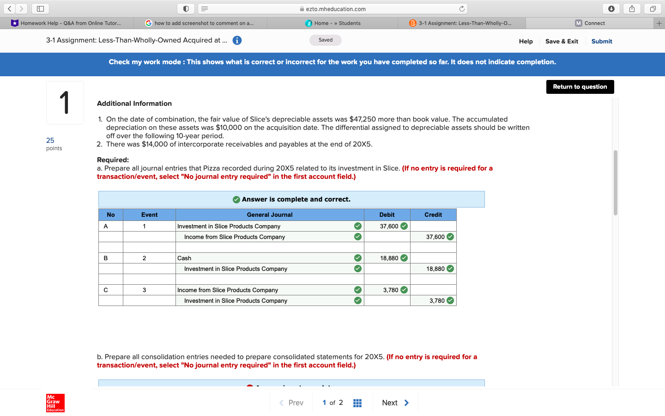Open the privacy shield report icon
The width and height of the screenshot is (665, 416).
coord(186,9)
